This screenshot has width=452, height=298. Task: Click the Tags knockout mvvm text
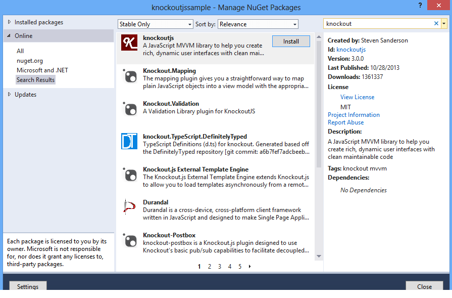[357, 168]
